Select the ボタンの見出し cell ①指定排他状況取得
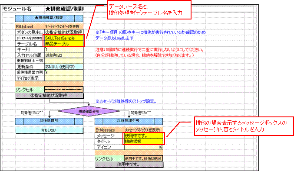The height and width of the screenshot is (171, 294). pyautogui.click(x=64, y=32)
